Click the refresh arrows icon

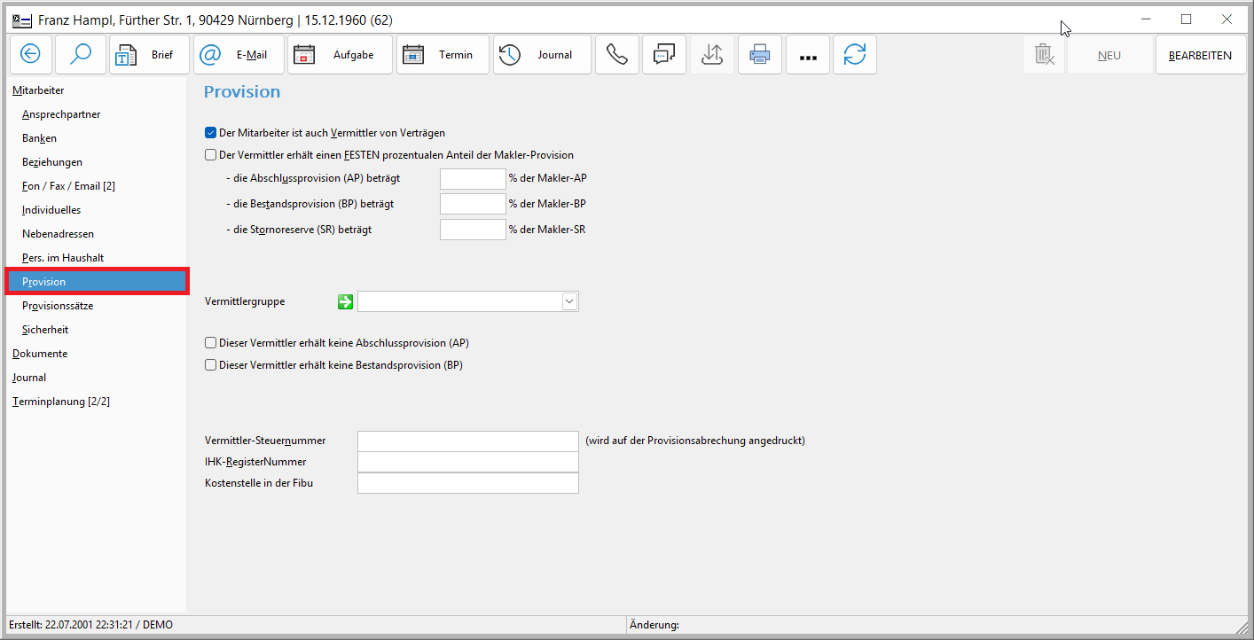tap(854, 55)
